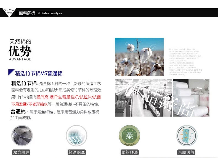Click the skin-friendly breathable circle icon
Viewport: 218px width, 158px height.
pyautogui.click(x=186, y=136)
